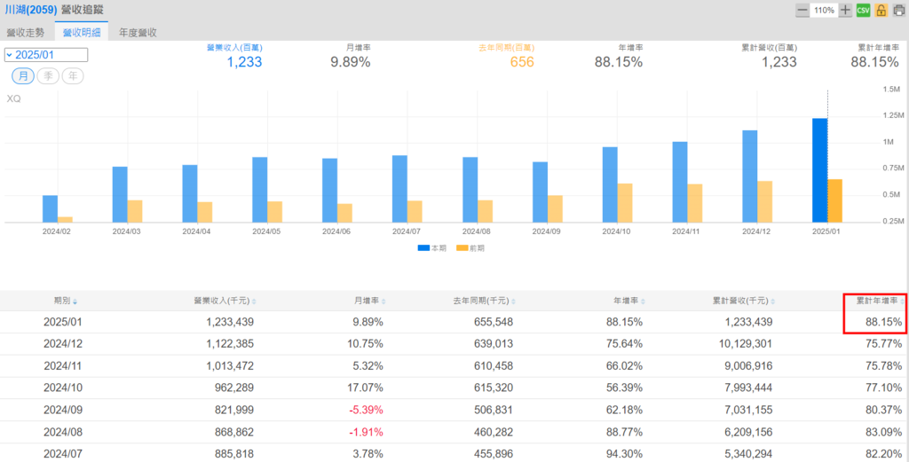This screenshot has height=462, width=909.
Task: Toggle the blue 本期 legend series
Action: click(432, 247)
